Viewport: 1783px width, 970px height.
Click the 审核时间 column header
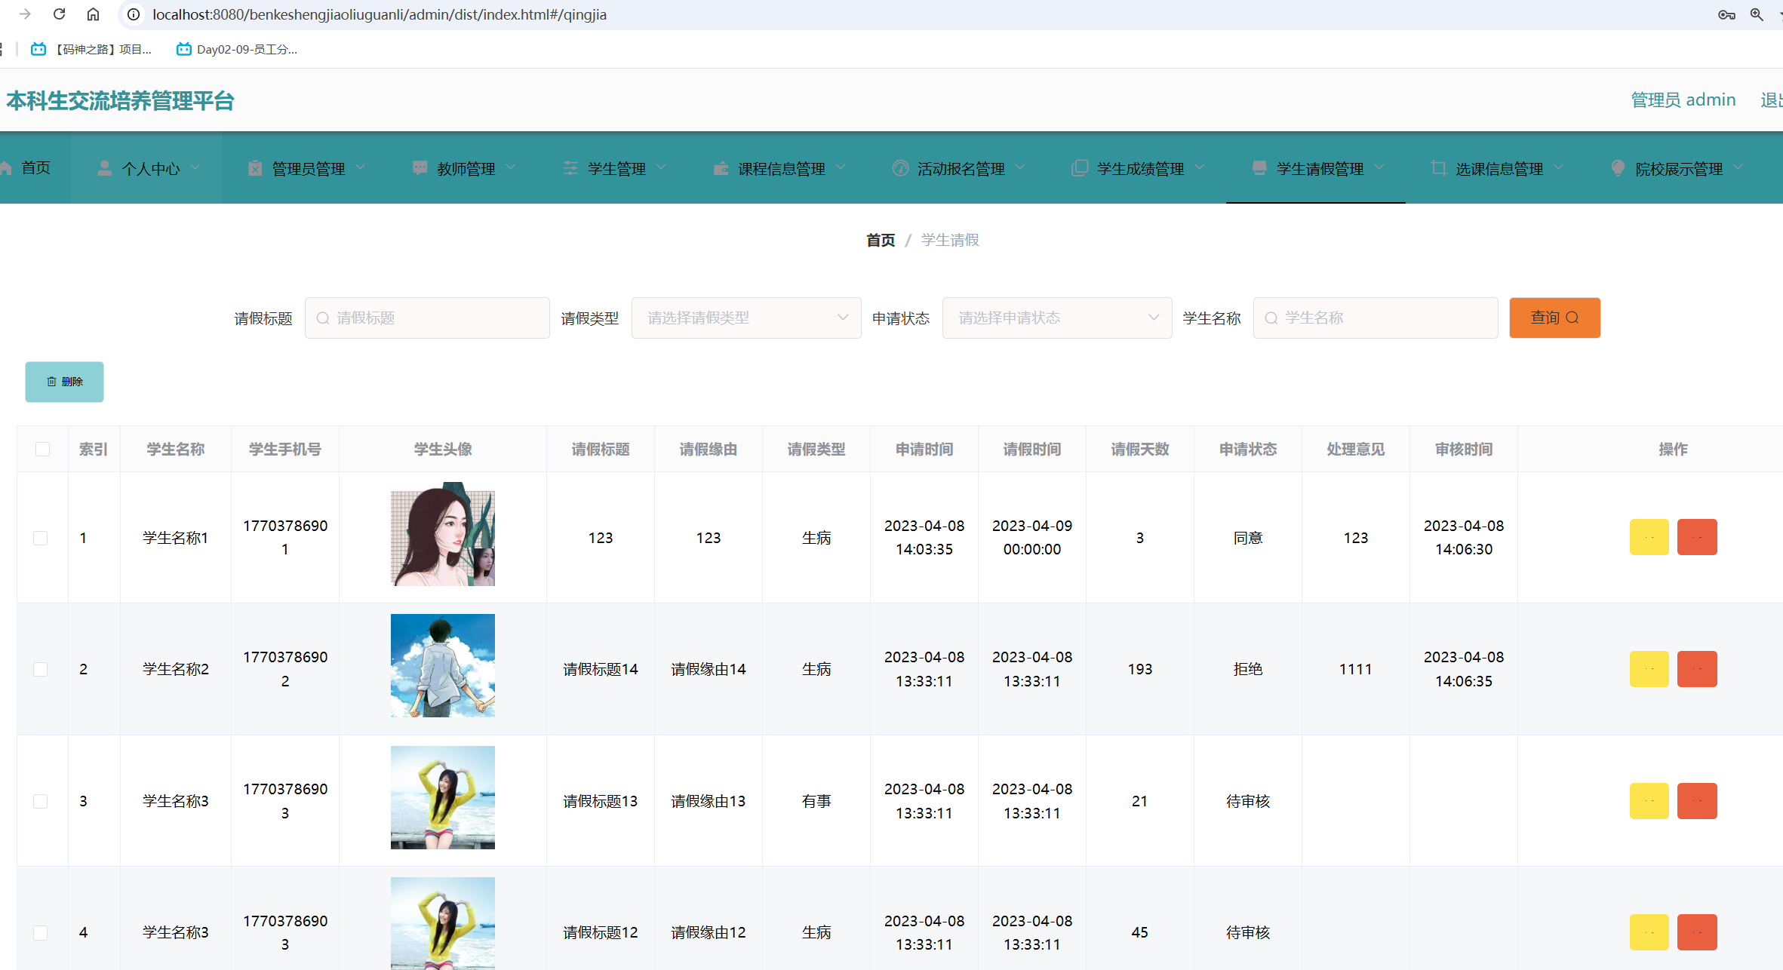coord(1464,450)
